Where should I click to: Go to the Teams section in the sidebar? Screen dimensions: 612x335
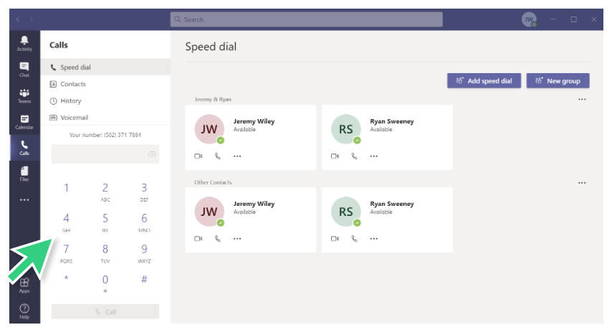click(24, 96)
